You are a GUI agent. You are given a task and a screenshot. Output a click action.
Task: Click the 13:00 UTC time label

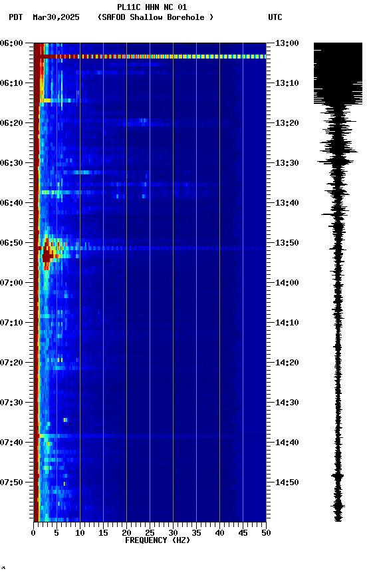287,43
